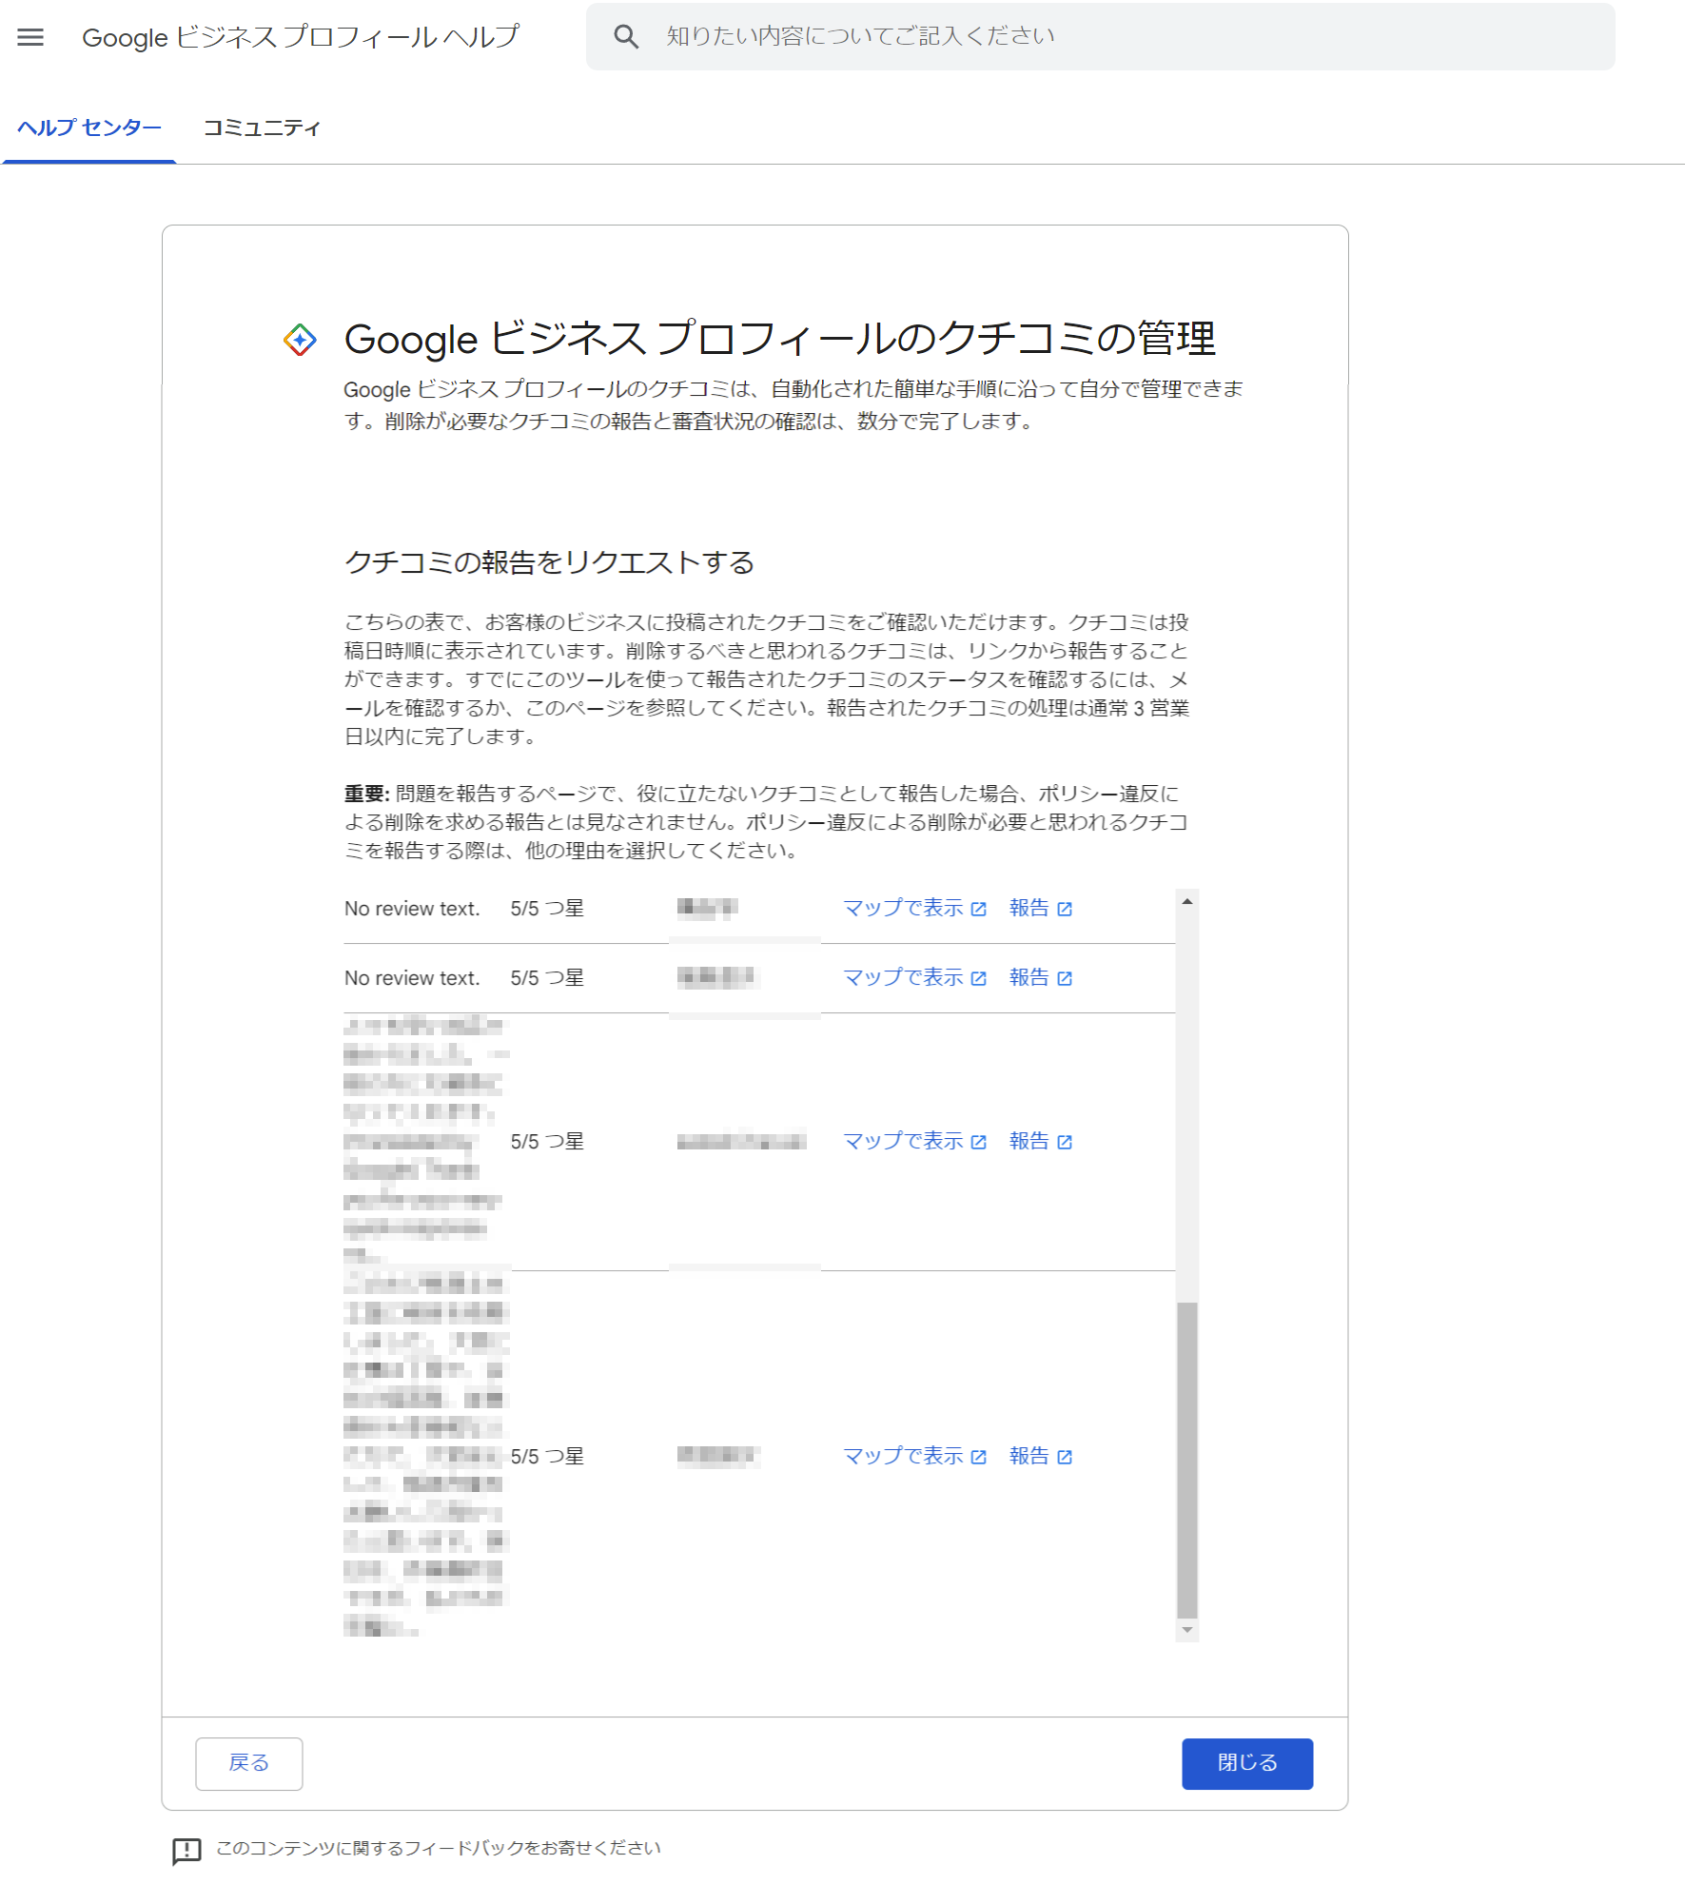Open マップで表示 link for second review
Viewport: 1685px width, 1884px height.
[x=903, y=977]
